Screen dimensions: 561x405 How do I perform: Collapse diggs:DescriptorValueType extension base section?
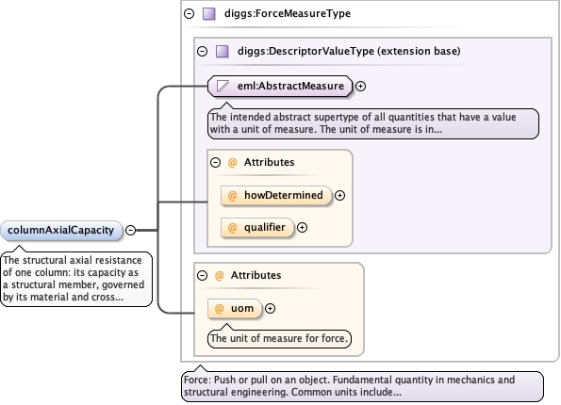[x=202, y=51]
